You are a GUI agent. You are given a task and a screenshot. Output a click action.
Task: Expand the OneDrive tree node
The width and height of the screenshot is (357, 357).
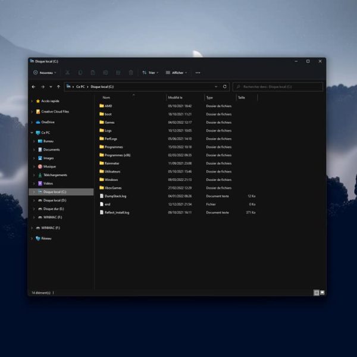32,122
